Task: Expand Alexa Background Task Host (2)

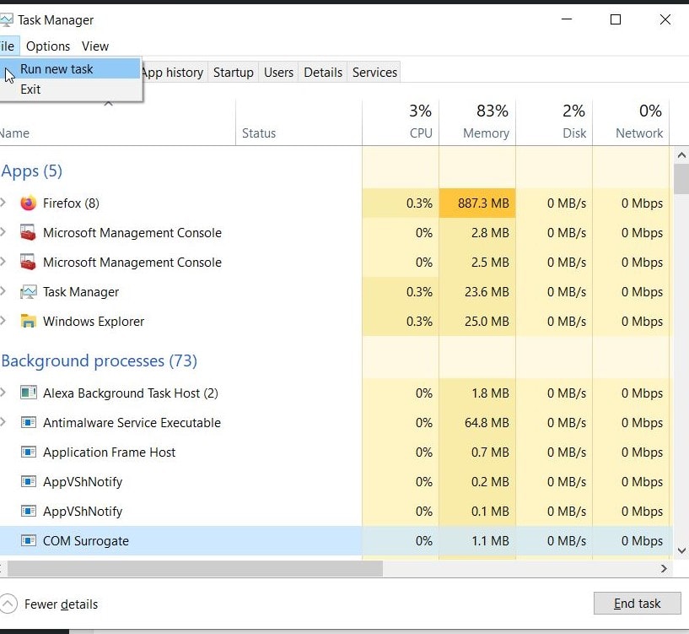Action: point(3,392)
